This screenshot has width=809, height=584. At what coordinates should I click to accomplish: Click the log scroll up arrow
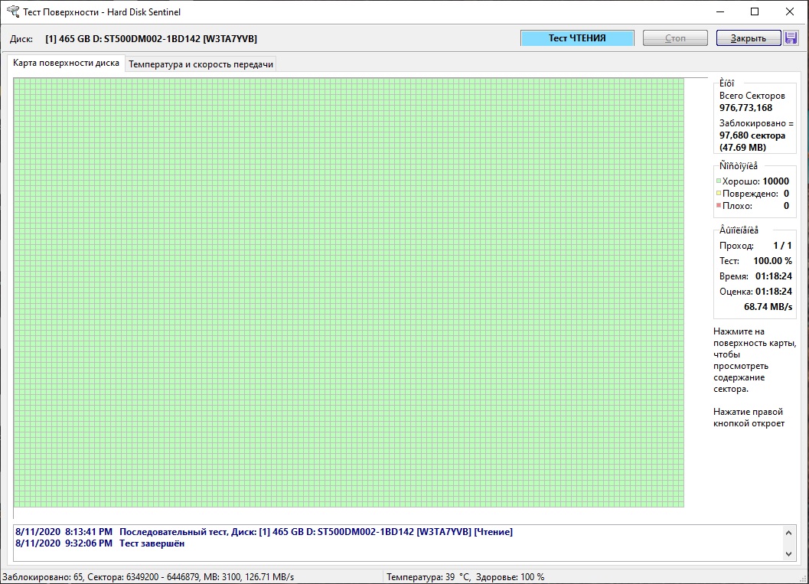[x=788, y=533]
